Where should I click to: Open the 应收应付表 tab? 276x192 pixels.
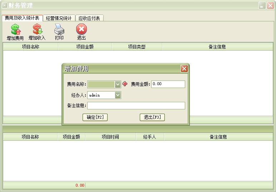pos(89,18)
